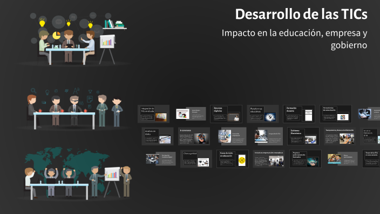Open the 'Participación Ciudadana Digital' slide thumbnail
Image resolution: width=380 pixels, height=214 pixels.
point(161,159)
